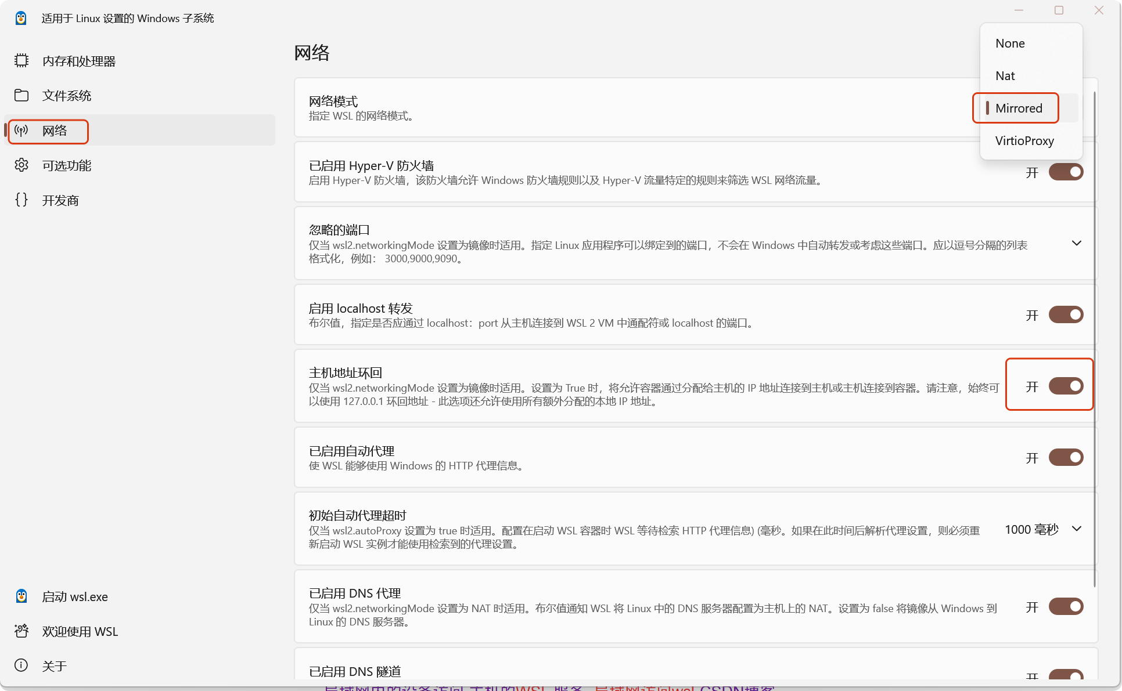
Task: Click the developer curly braces icon
Action: pos(21,200)
